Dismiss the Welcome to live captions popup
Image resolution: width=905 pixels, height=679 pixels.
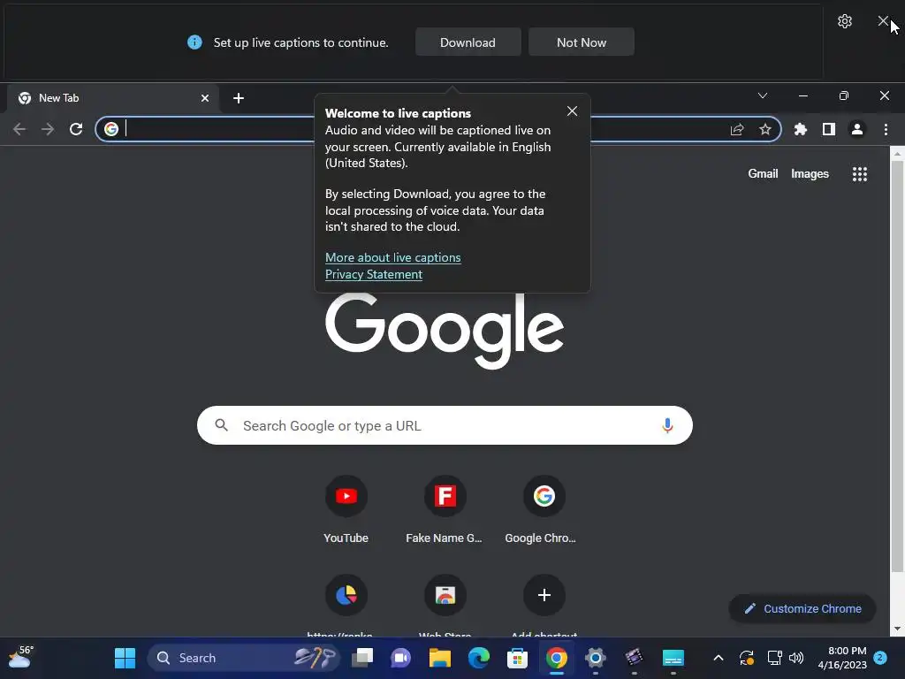(572, 111)
